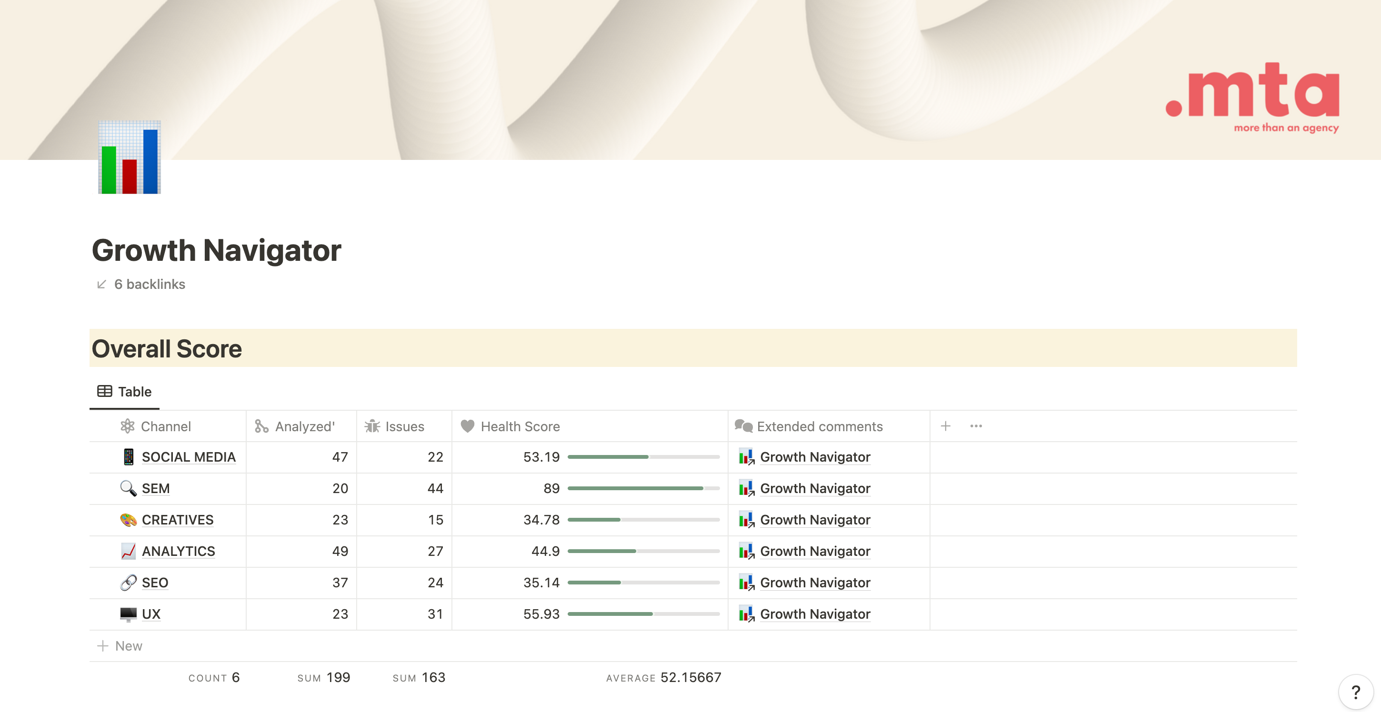This screenshot has height=712, width=1381.
Task: Show the 6 backlinks list
Action: coord(149,284)
